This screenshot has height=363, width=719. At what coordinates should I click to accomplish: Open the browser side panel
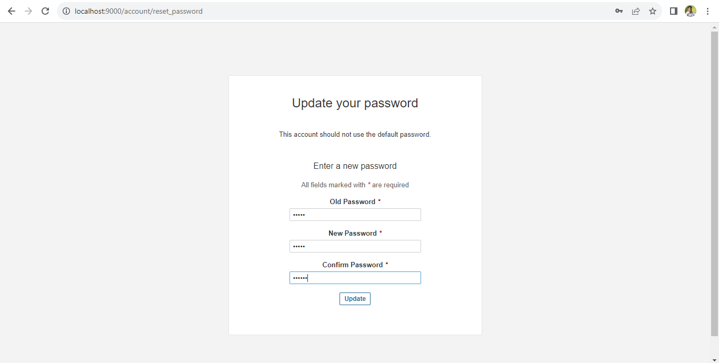(x=674, y=11)
